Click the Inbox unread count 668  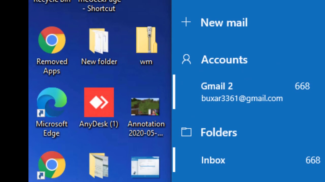[x=313, y=160]
